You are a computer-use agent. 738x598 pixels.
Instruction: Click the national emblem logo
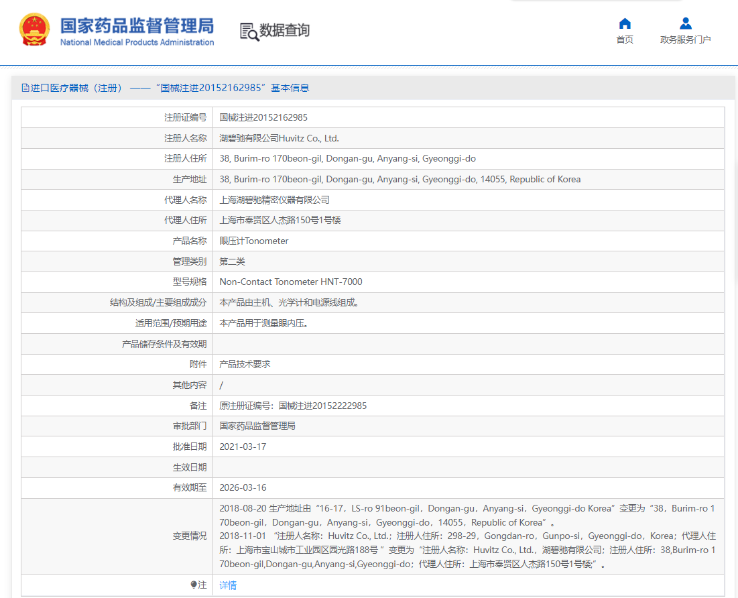pos(34,30)
